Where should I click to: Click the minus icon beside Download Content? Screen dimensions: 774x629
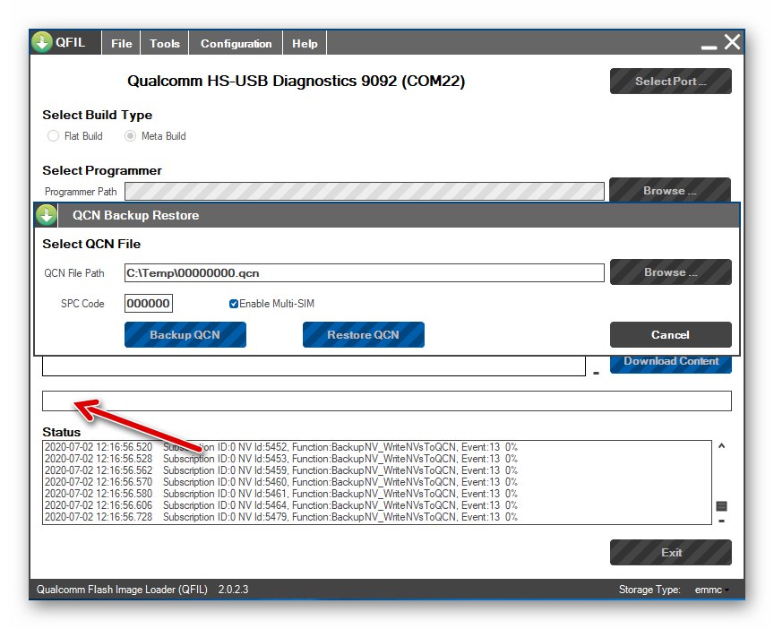tap(596, 374)
